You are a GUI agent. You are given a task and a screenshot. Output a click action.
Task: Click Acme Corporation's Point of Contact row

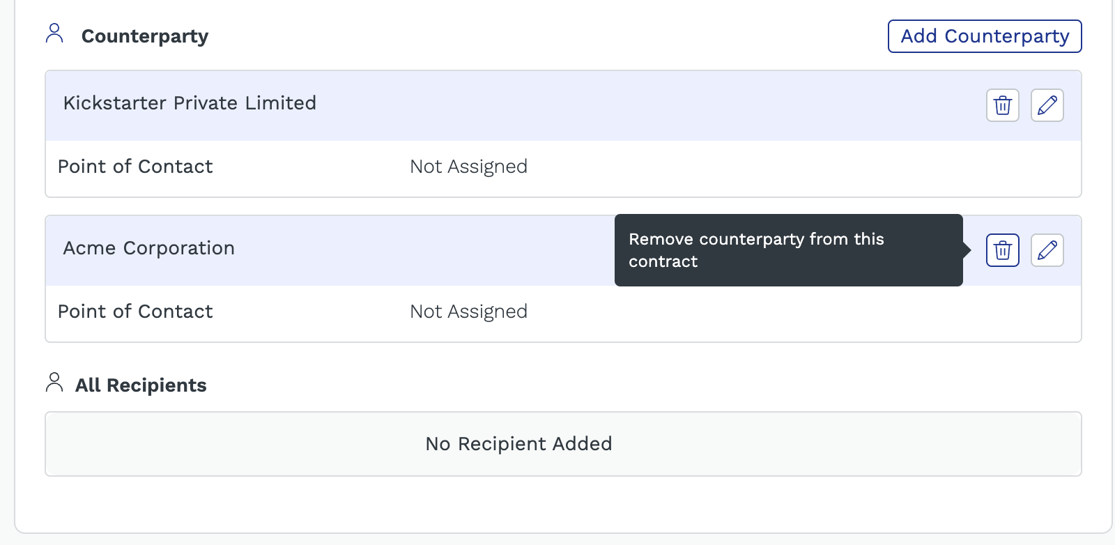563,313
